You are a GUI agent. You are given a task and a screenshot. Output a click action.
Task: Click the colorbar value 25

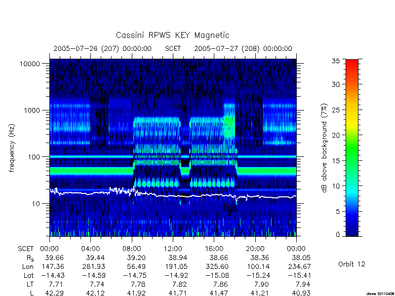tap(336, 110)
